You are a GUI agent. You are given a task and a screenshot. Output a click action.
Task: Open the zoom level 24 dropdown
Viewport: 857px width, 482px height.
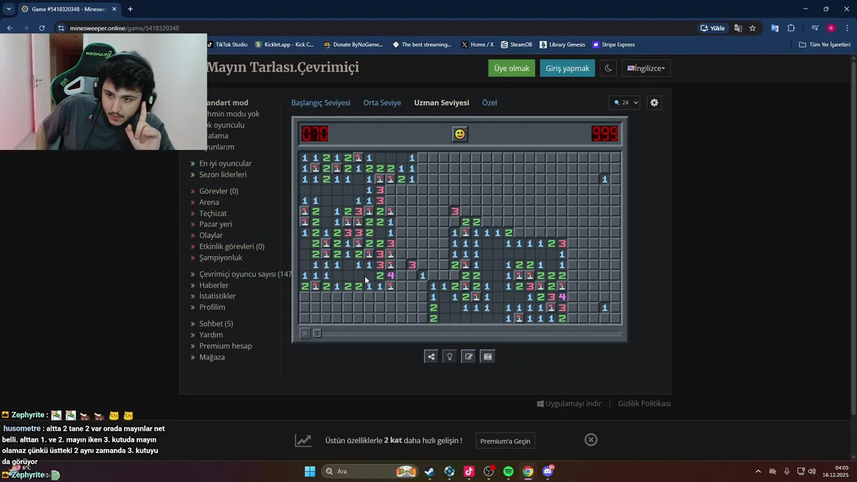click(625, 102)
